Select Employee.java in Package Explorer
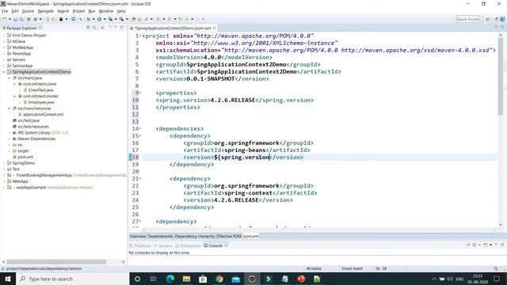The height and width of the screenshot is (285, 507). [x=40, y=102]
